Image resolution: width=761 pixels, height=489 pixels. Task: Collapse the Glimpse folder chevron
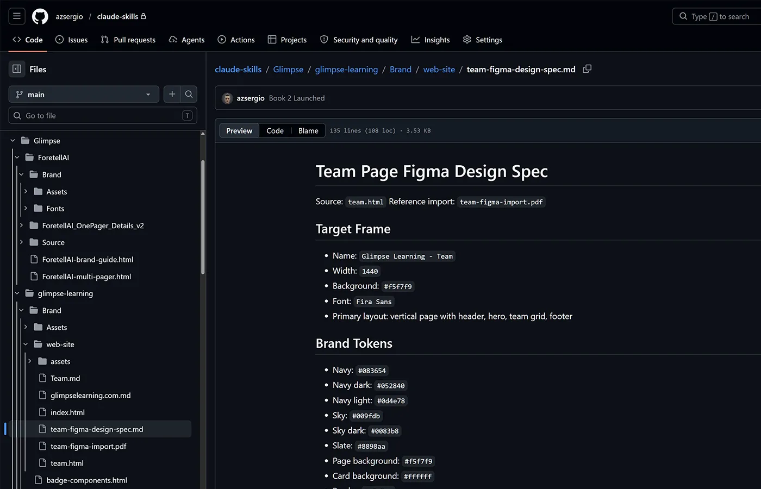pyautogui.click(x=13, y=141)
